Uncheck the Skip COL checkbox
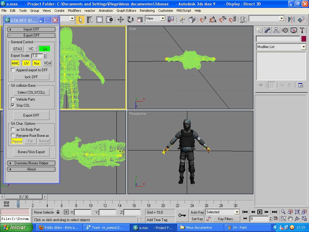The image size is (309, 232). [13, 105]
